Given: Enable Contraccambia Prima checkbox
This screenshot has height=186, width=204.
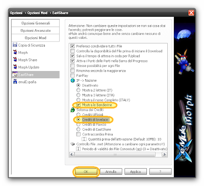Looking at the screenshot, I should [78, 134].
